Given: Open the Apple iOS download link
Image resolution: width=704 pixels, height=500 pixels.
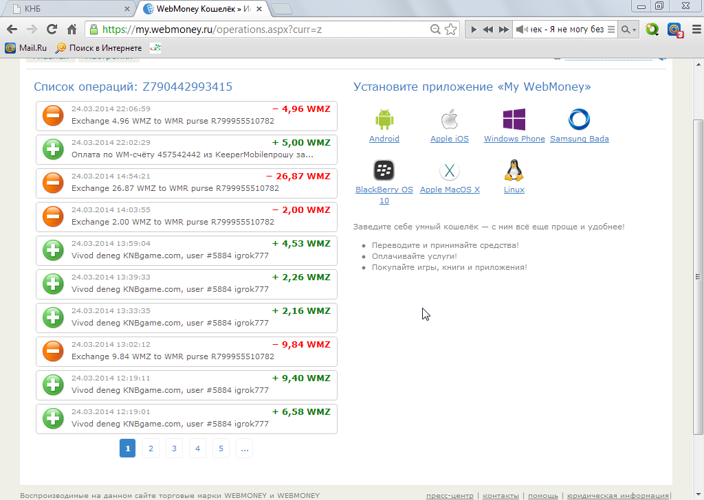Looking at the screenshot, I should (450, 139).
